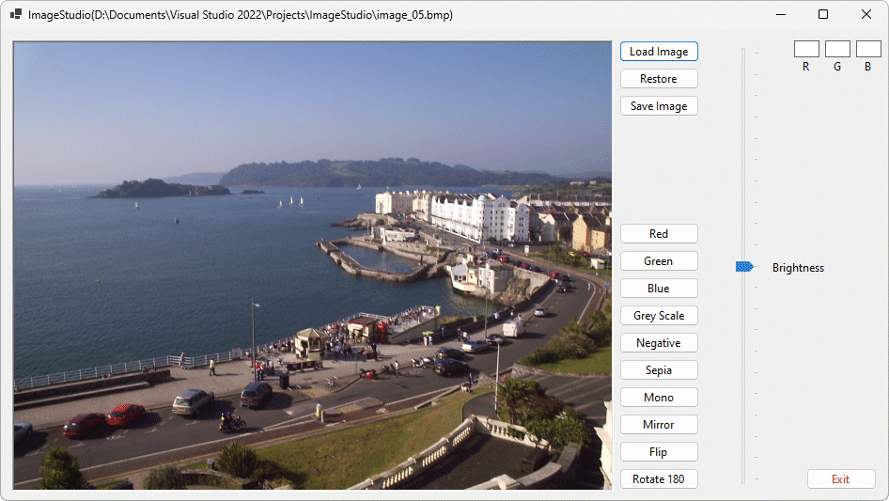The image size is (889, 501).
Task: Click the R value box
Action: point(806,49)
